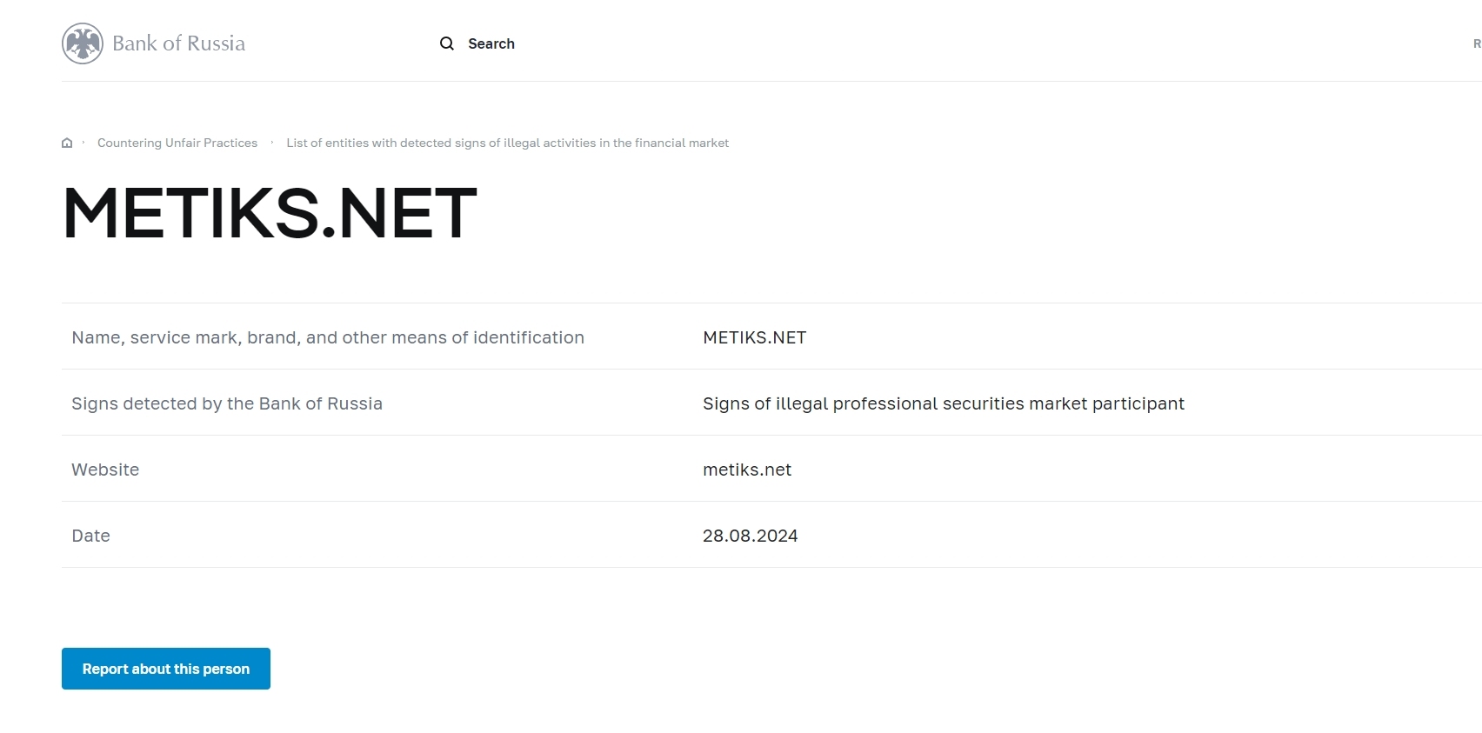Image resolution: width=1482 pixels, height=733 pixels.
Task: Open List of entities breadcrumb link
Action: 507,143
